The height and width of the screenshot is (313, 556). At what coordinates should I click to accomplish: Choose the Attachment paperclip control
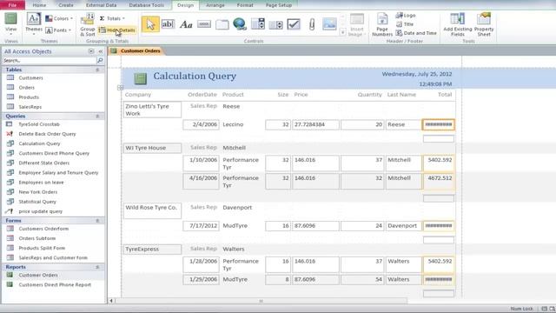(x=312, y=24)
